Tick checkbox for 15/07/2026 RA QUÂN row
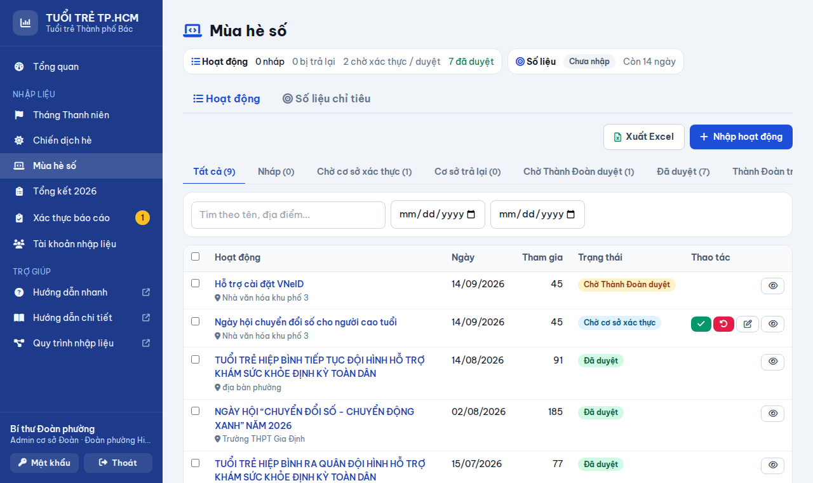This screenshot has width=813, height=483. pyautogui.click(x=196, y=463)
